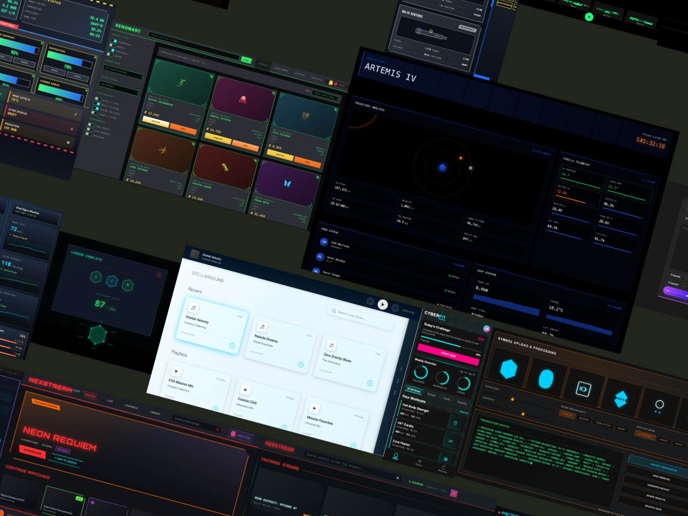Adjust the Contrast slider handle
This screenshot has width=688, height=516.
click(x=523, y=414)
